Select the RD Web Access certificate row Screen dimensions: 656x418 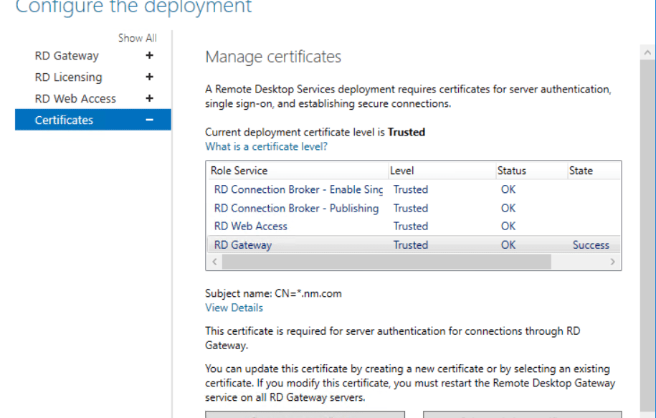[x=251, y=227]
